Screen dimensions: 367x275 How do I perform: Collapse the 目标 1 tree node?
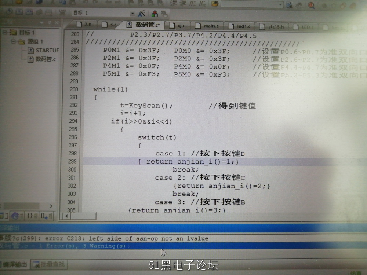(x=4, y=32)
